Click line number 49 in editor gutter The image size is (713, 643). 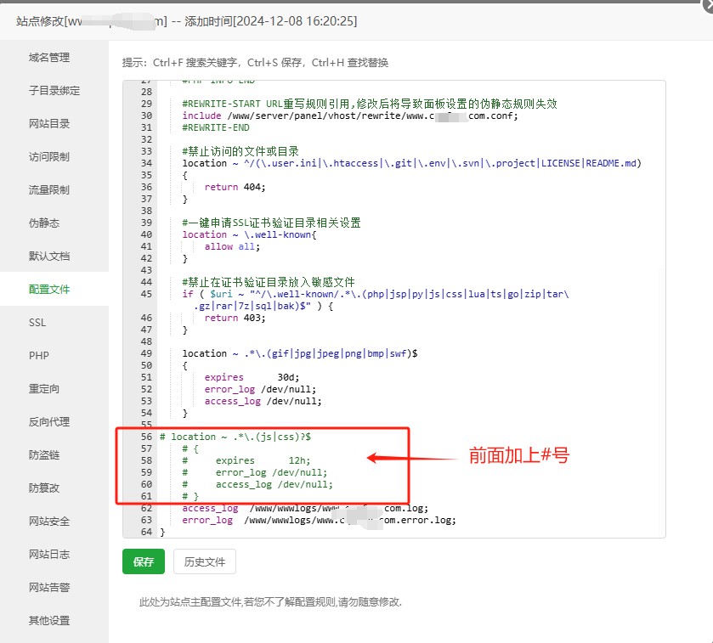point(145,353)
